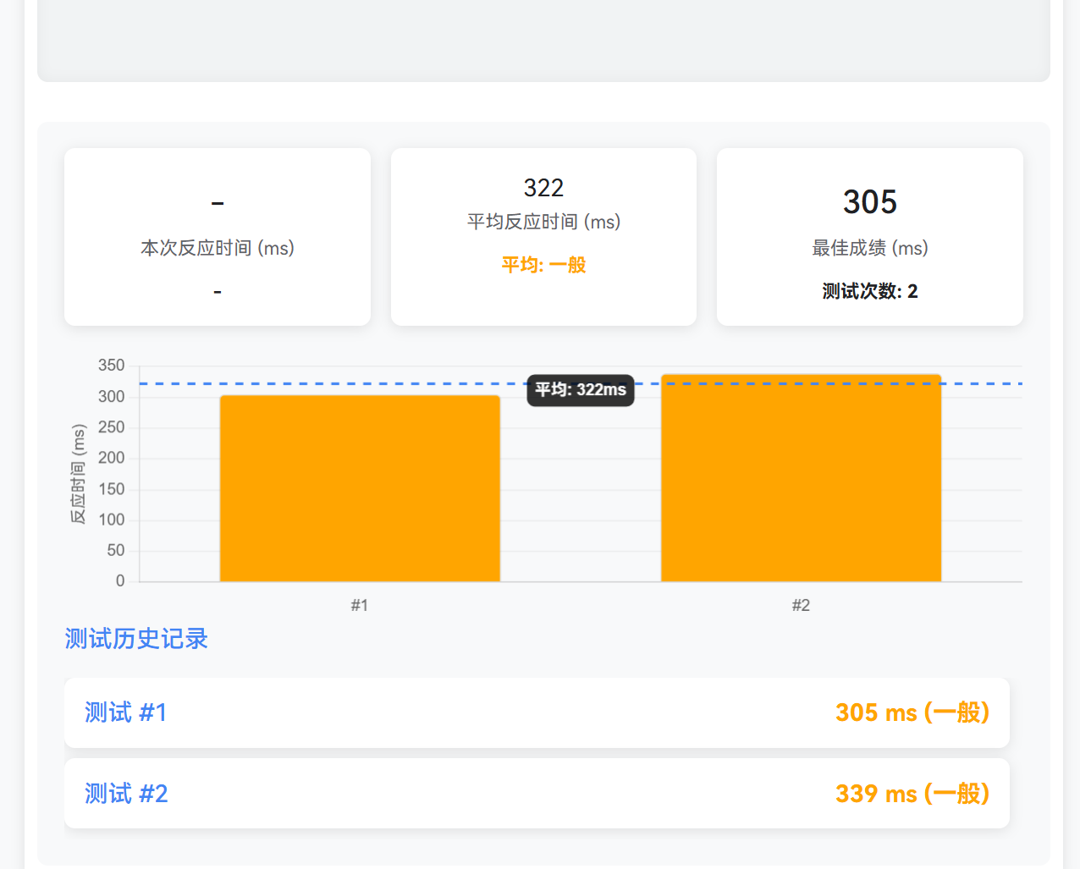Click the 测试次数: 2 counter text

pyautogui.click(x=869, y=291)
